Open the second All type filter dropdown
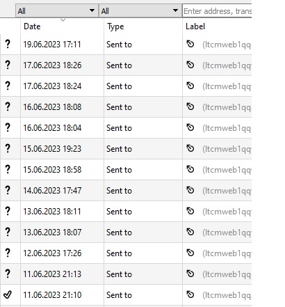Screen dimensions: 285x307 140,10
